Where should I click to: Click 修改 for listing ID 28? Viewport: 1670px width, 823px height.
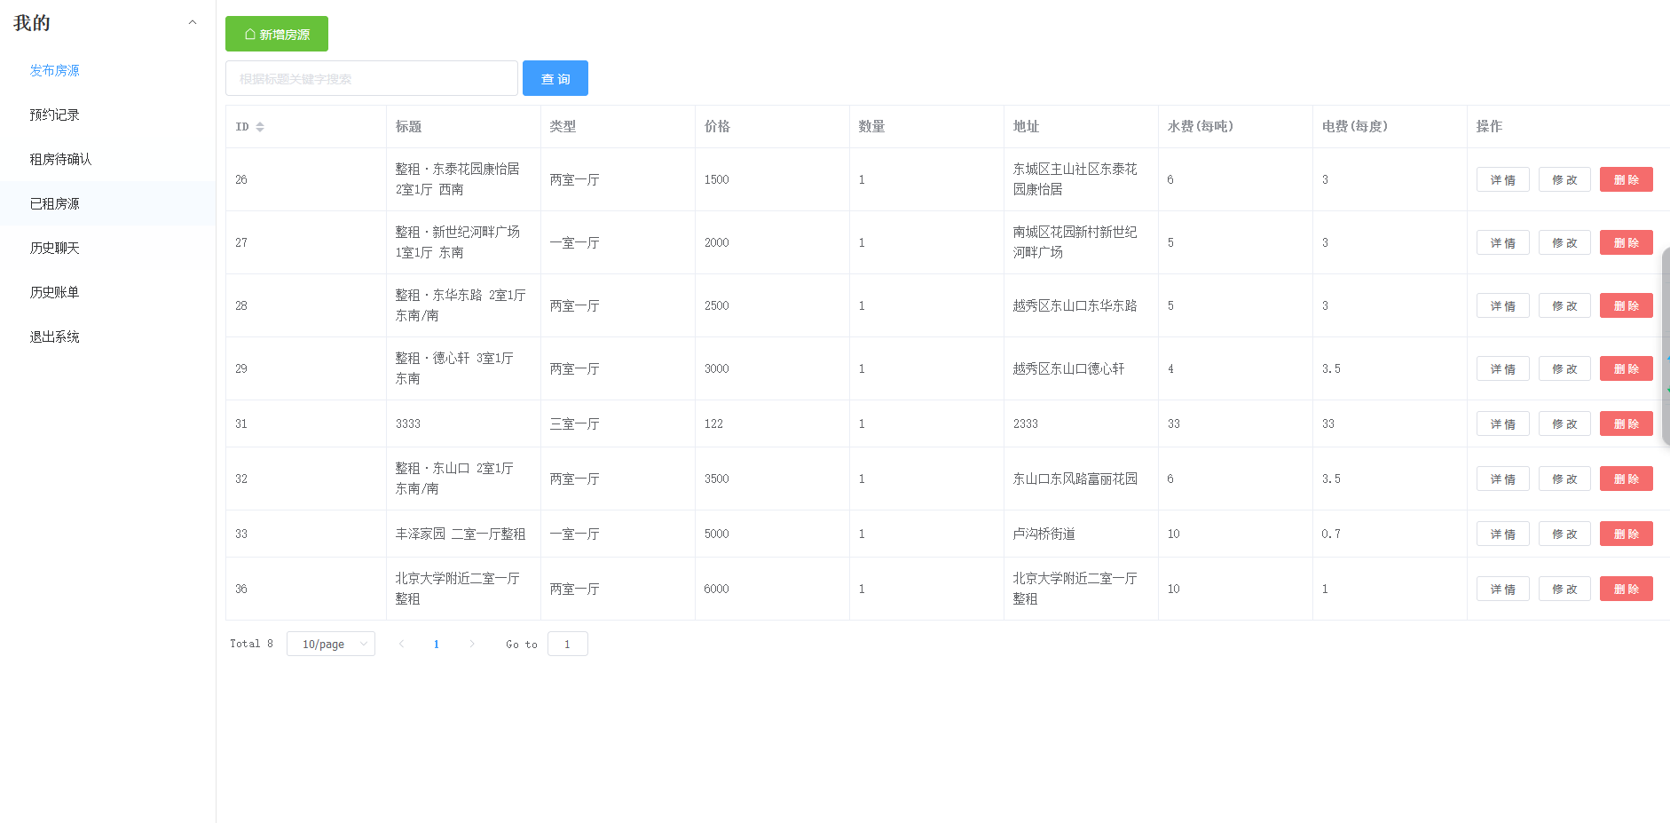tap(1564, 305)
